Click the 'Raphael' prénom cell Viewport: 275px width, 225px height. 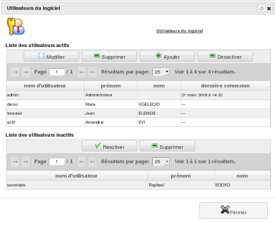click(181, 185)
